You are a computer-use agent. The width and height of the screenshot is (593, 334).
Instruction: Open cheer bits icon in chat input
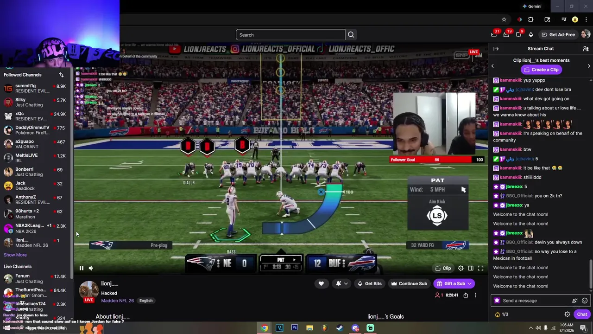click(x=575, y=301)
